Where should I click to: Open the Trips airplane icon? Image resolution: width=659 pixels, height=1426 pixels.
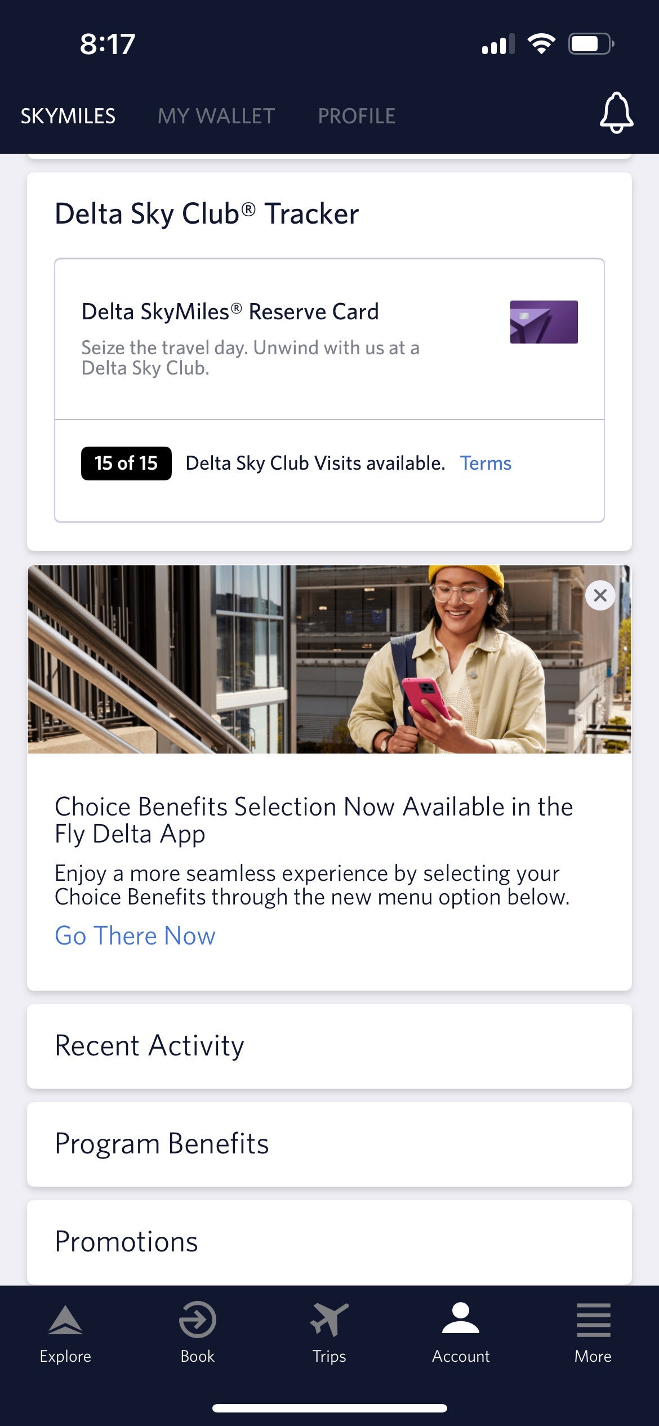329,1328
